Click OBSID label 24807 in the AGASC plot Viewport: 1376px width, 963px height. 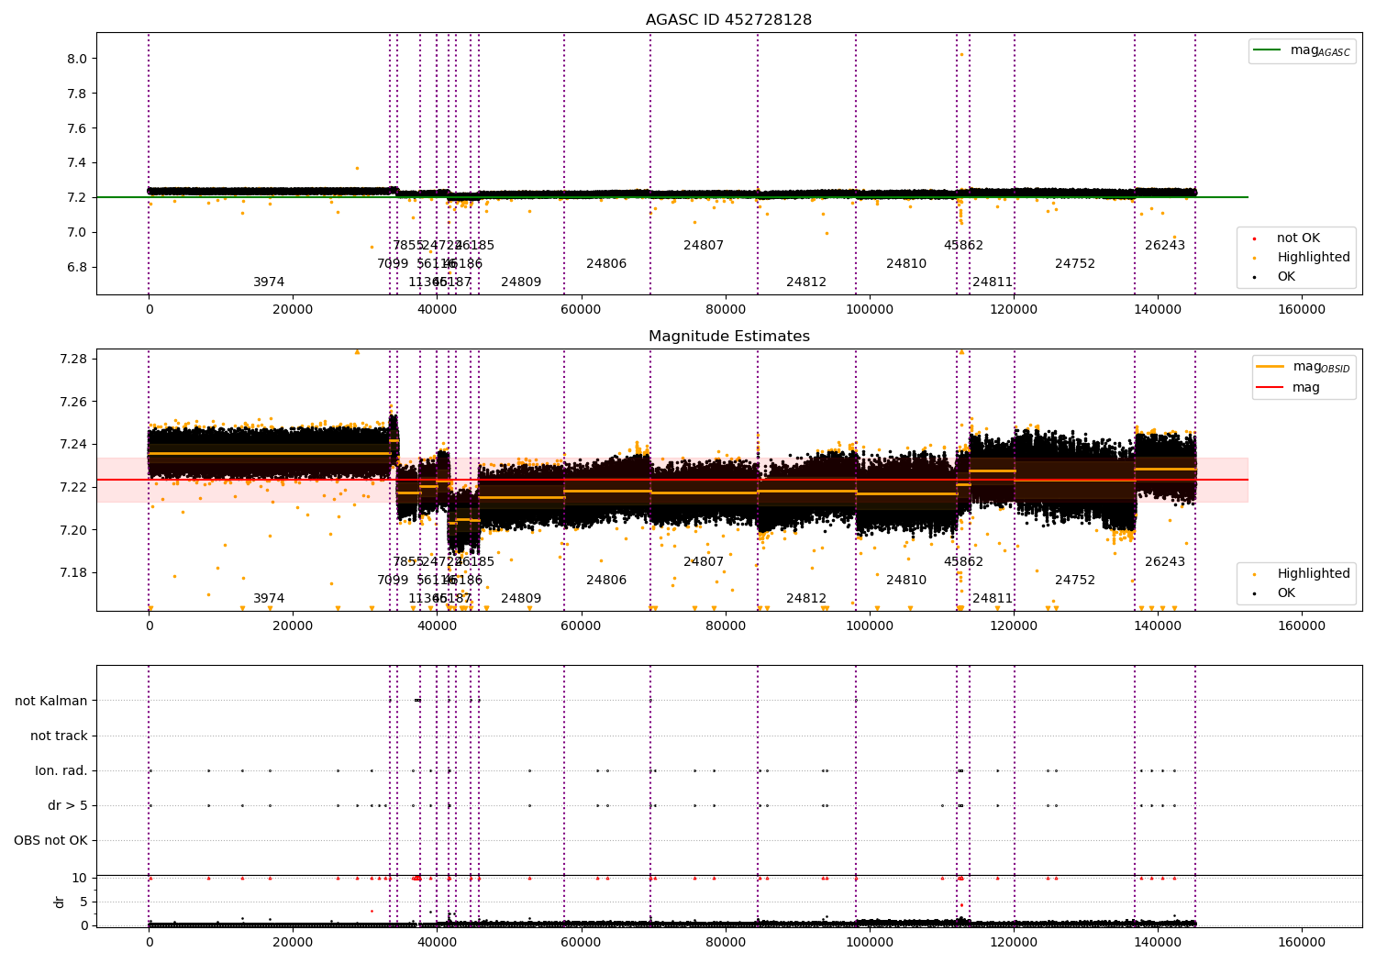point(704,246)
